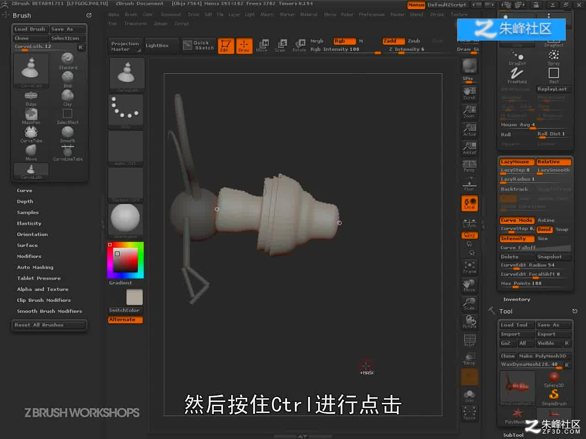This screenshot has width=586, height=439.
Task: Click the current tool thumbnail in Tool palette
Action: pyautogui.click(x=517, y=387)
